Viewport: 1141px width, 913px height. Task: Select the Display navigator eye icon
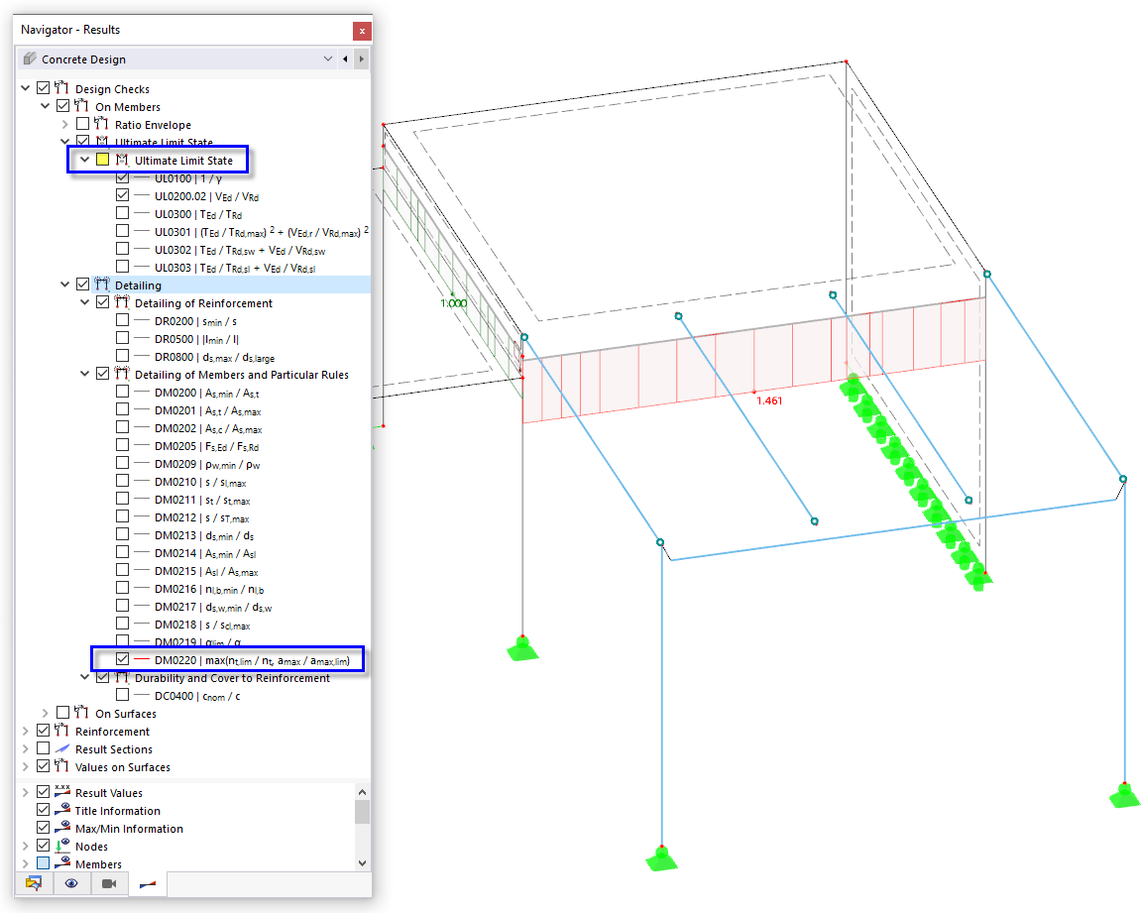coord(71,882)
